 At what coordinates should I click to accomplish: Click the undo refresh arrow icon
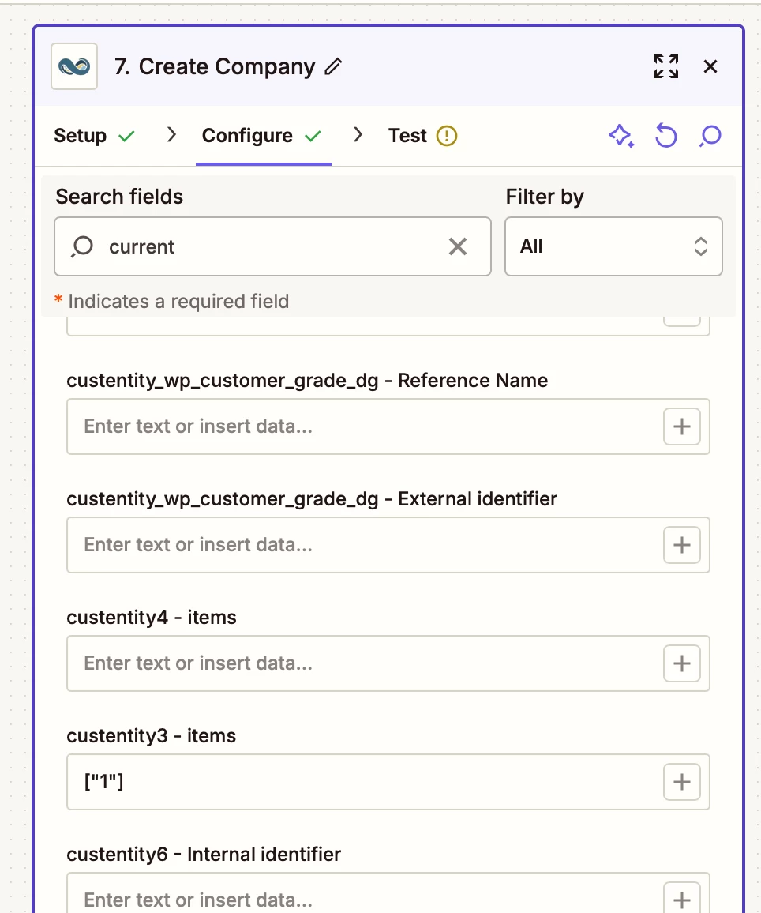(x=666, y=136)
